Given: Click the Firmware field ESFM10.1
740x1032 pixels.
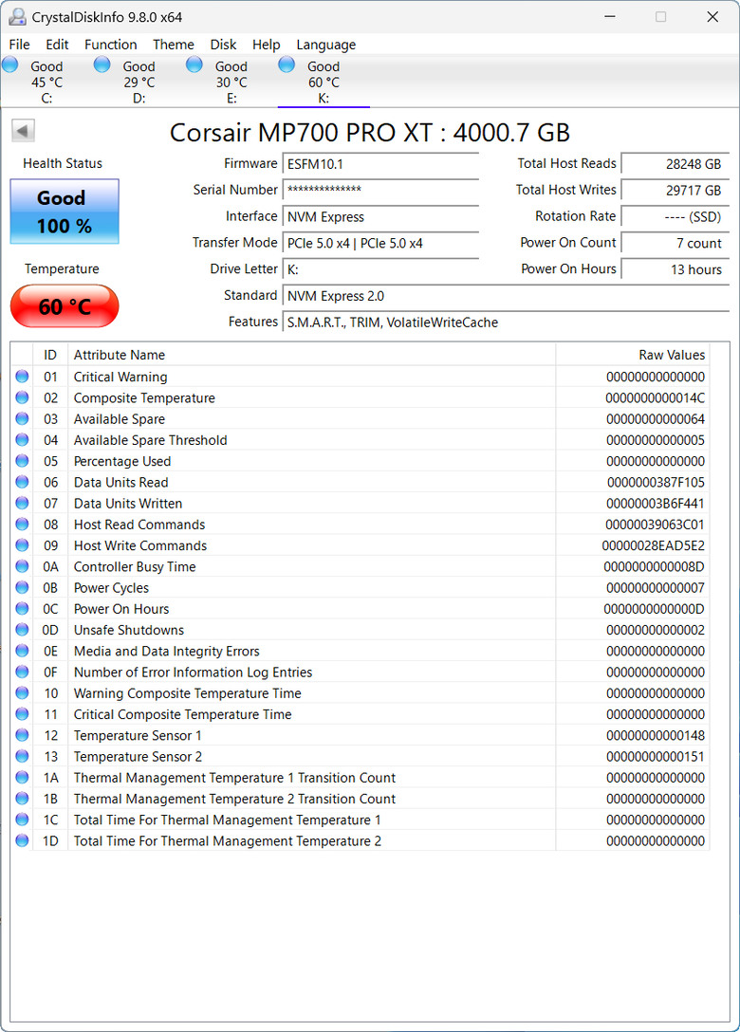Looking at the screenshot, I should (x=380, y=164).
